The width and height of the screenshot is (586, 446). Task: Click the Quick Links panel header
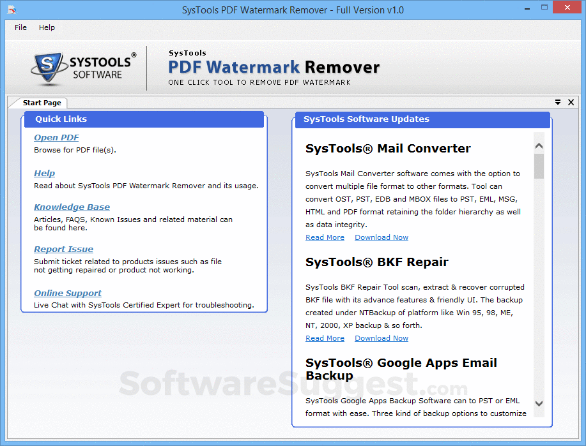coord(144,119)
